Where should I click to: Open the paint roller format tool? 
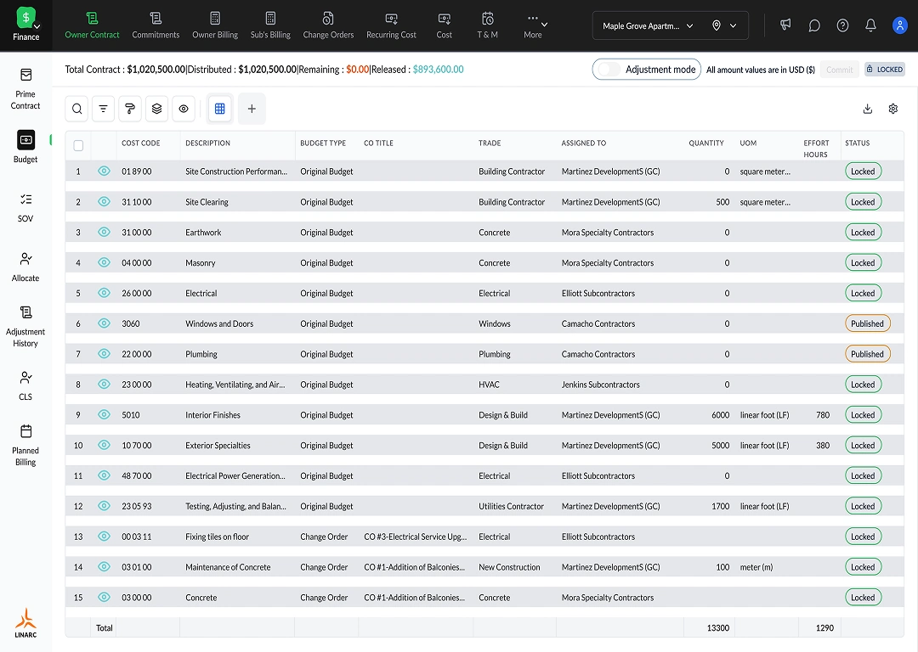pos(130,109)
